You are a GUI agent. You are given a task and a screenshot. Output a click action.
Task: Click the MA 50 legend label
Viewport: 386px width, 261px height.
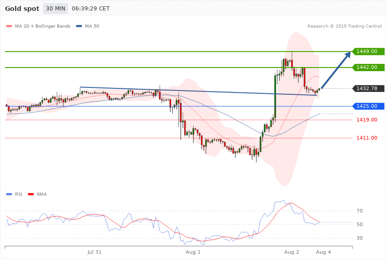pos(92,26)
